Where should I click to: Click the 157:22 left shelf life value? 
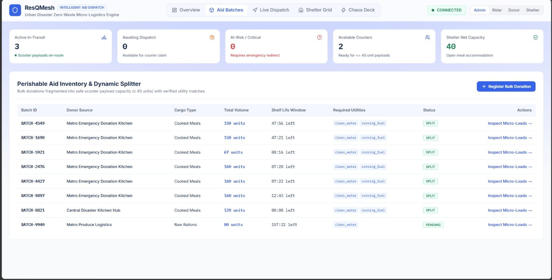(x=284, y=225)
